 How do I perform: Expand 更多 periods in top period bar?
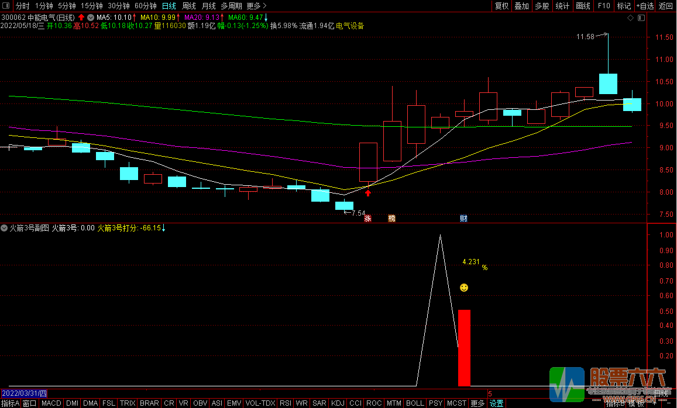[257, 6]
